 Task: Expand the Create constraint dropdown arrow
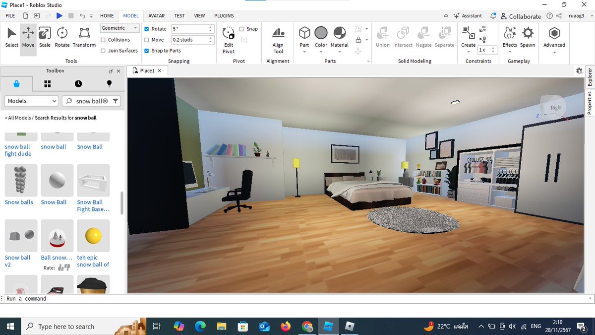468,52
